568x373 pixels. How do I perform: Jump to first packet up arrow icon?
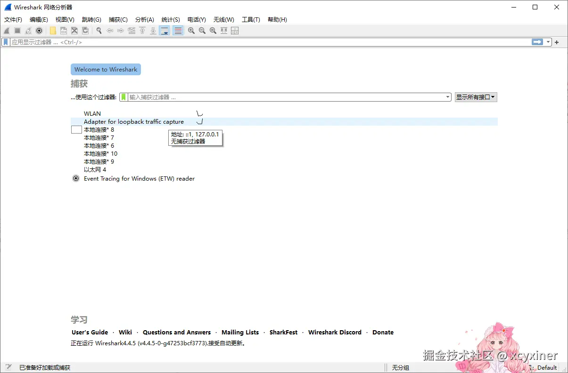142,31
